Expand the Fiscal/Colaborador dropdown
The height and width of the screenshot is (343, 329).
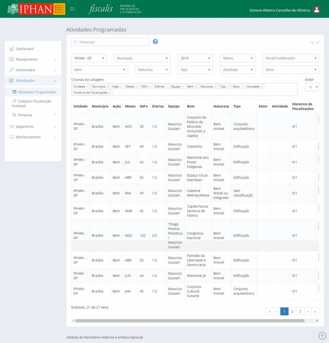coord(290,58)
